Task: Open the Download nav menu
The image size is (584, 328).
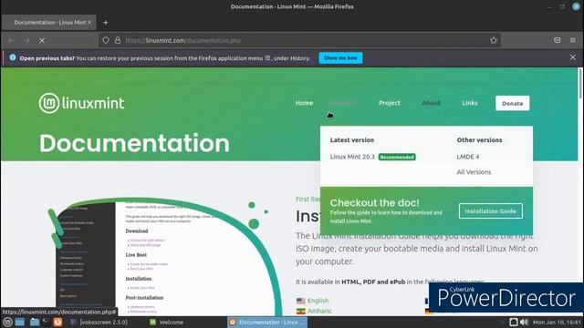Action: 342,103
